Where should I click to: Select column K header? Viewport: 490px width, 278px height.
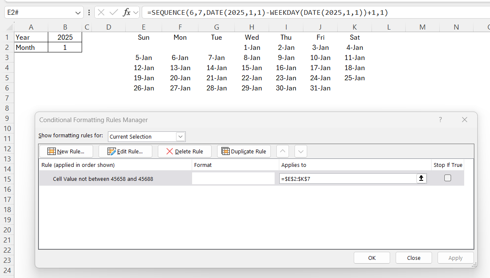(354, 27)
